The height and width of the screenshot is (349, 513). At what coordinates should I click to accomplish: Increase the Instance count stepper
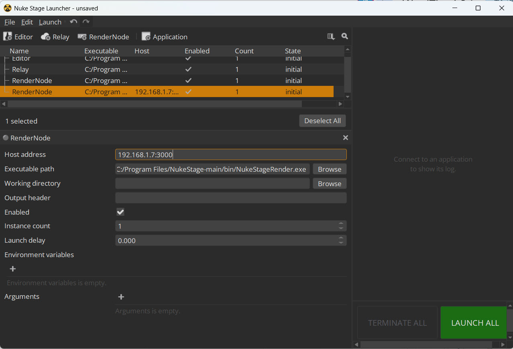click(x=341, y=223)
